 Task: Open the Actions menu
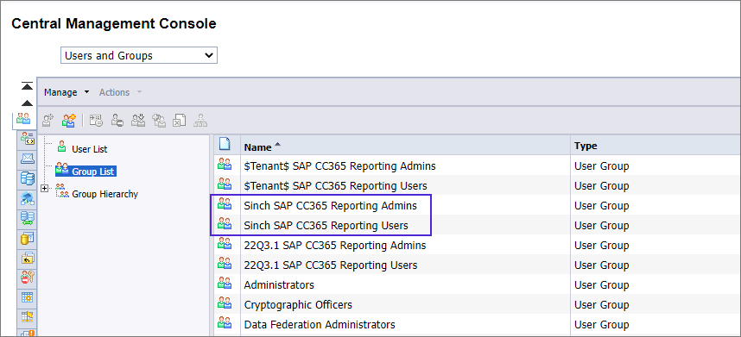(x=120, y=92)
